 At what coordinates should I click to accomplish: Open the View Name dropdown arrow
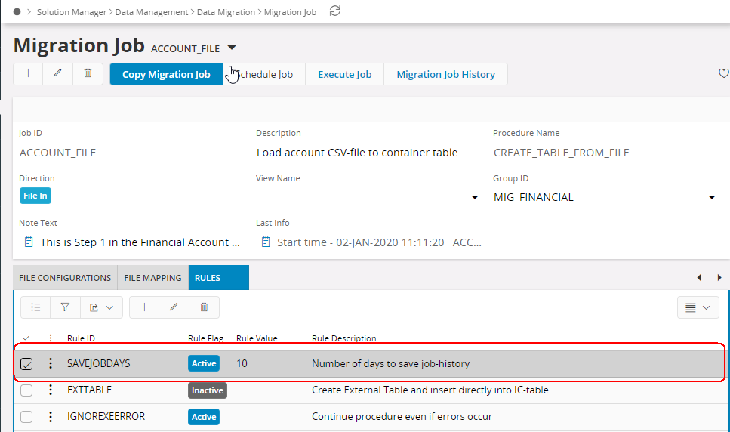[x=474, y=198]
